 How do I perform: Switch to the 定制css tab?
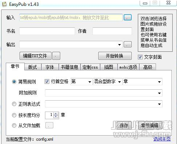point(90,67)
